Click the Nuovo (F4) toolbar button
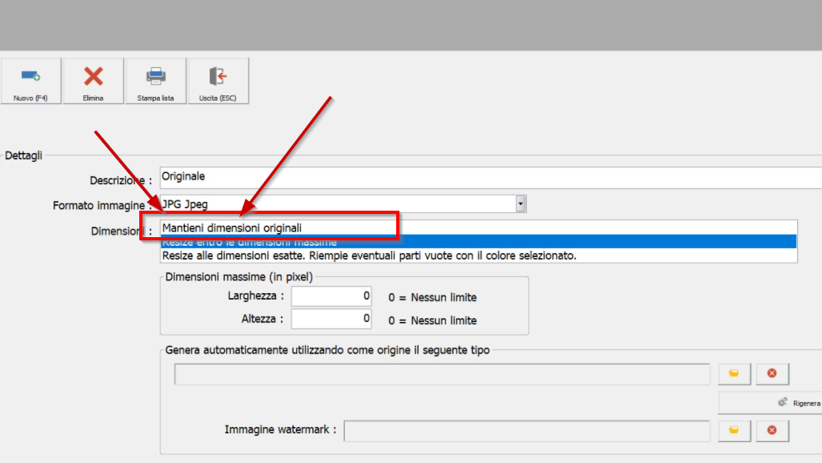Screen dimensions: 822x463 point(30,81)
